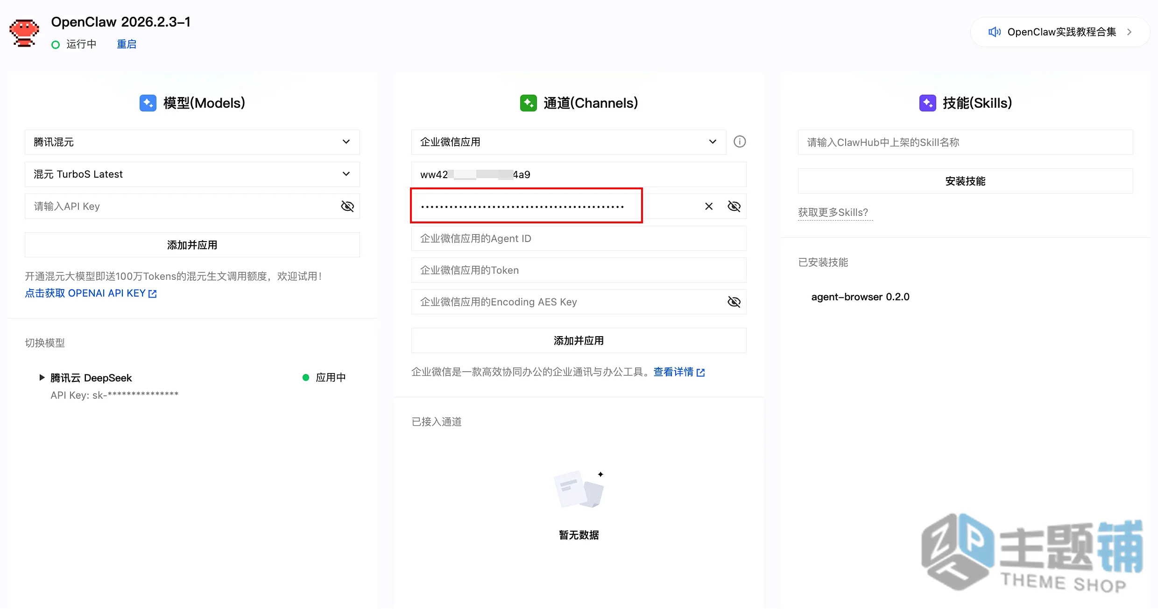1158x609 pixels.
Task: Open the 点击获取 OPENAI API KEY link
Action: tap(85, 293)
